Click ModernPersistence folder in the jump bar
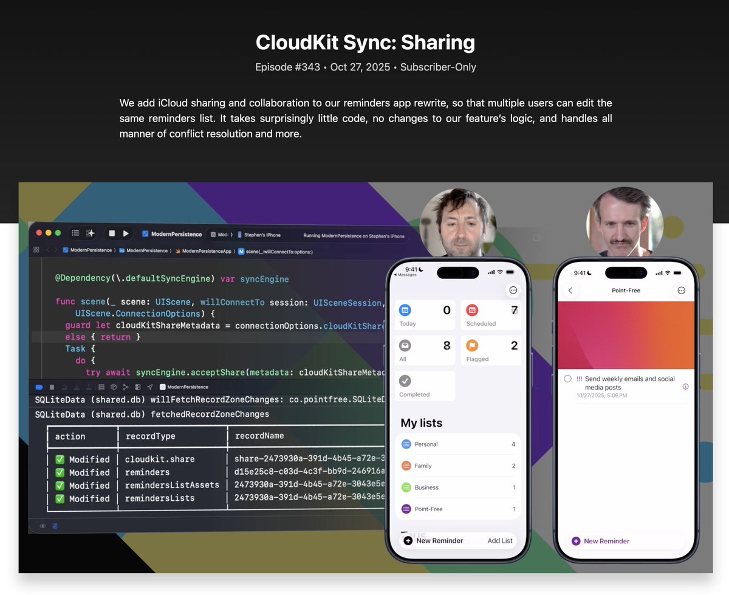The width and height of the screenshot is (729, 595). tap(143, 250)
